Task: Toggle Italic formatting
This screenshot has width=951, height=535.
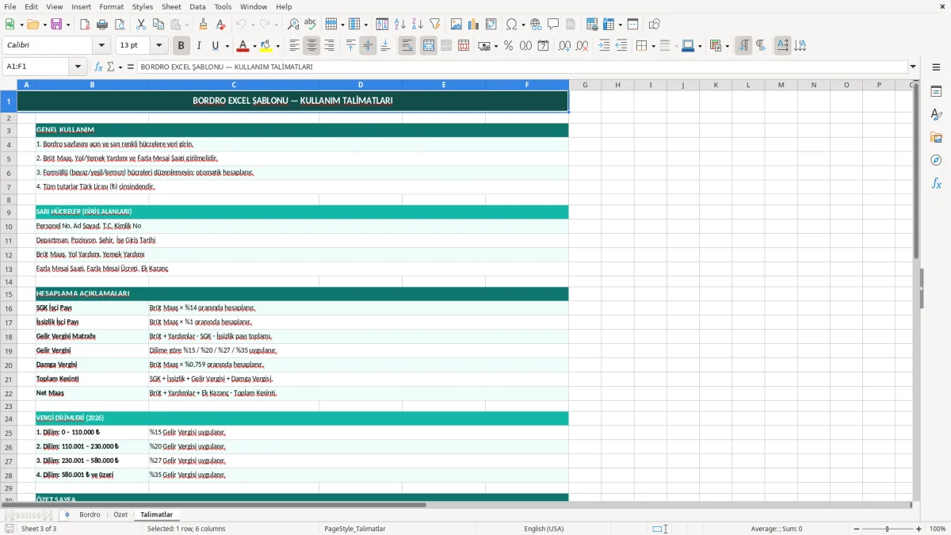Action: pos(199,46)
